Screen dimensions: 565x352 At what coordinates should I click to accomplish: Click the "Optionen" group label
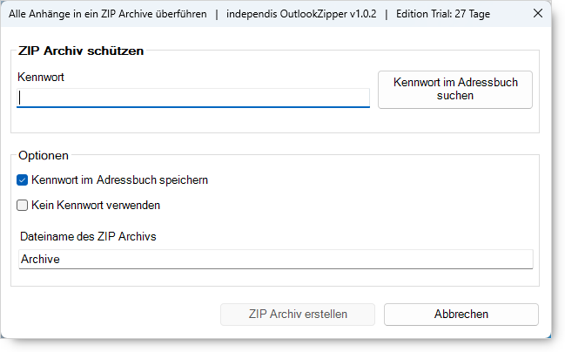pyautogui.click(x=43, y=155)
